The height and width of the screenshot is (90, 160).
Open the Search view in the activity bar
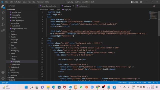coord(3,13)
